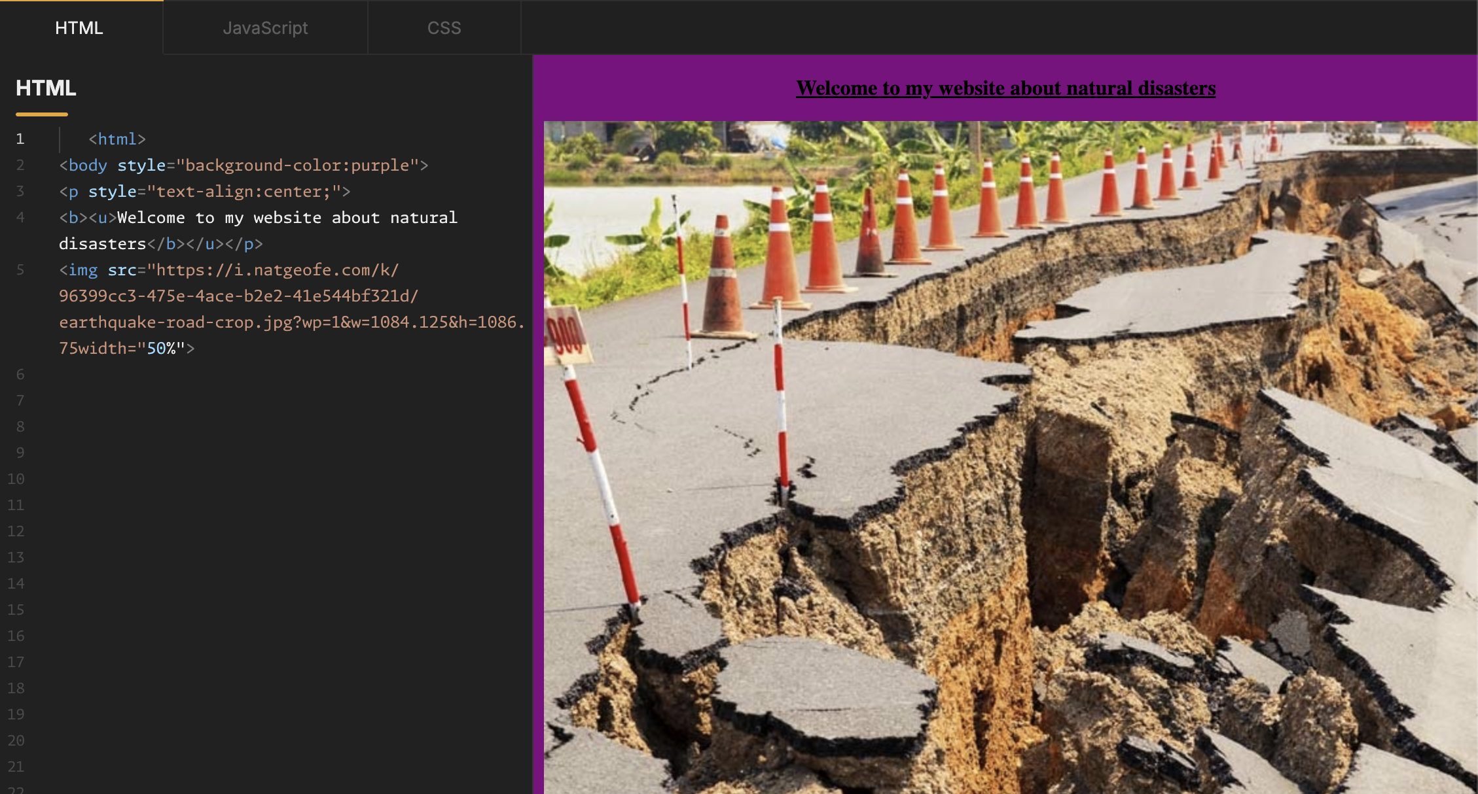Click the text-align center paragraph line
This screenshot has width=1478, height=794.
click(204, 191)
